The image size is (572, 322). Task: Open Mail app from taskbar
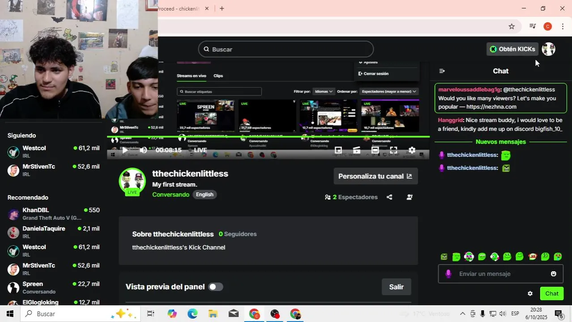click(234, 314)
